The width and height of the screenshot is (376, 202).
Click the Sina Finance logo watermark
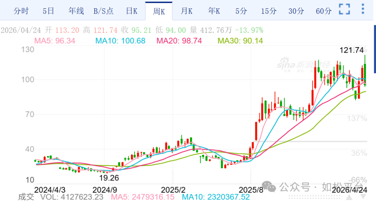304,65
